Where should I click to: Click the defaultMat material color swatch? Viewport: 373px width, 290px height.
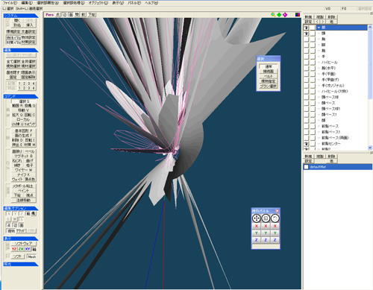pyautogui.click(x=307, y=167)
